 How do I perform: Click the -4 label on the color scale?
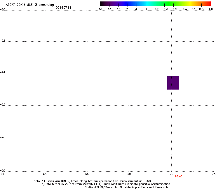point(135,9)
